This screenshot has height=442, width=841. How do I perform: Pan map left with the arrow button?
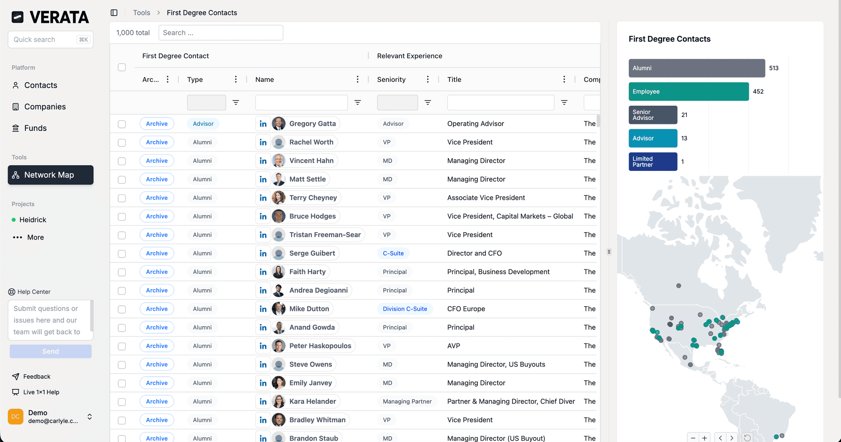[x=720, y=438]
